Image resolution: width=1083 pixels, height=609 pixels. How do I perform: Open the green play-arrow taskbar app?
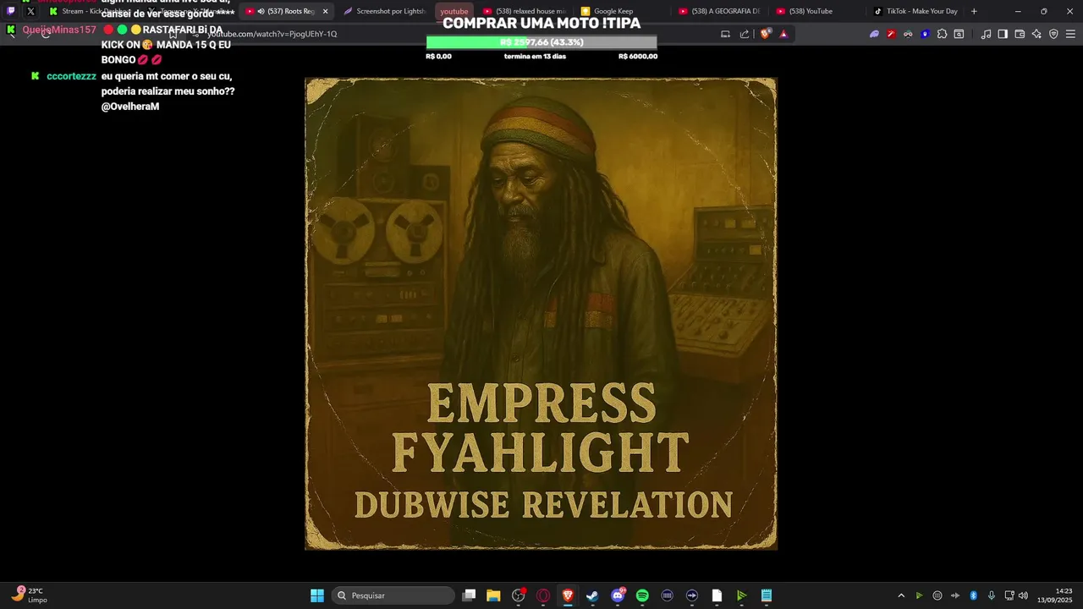pos(741,595)
